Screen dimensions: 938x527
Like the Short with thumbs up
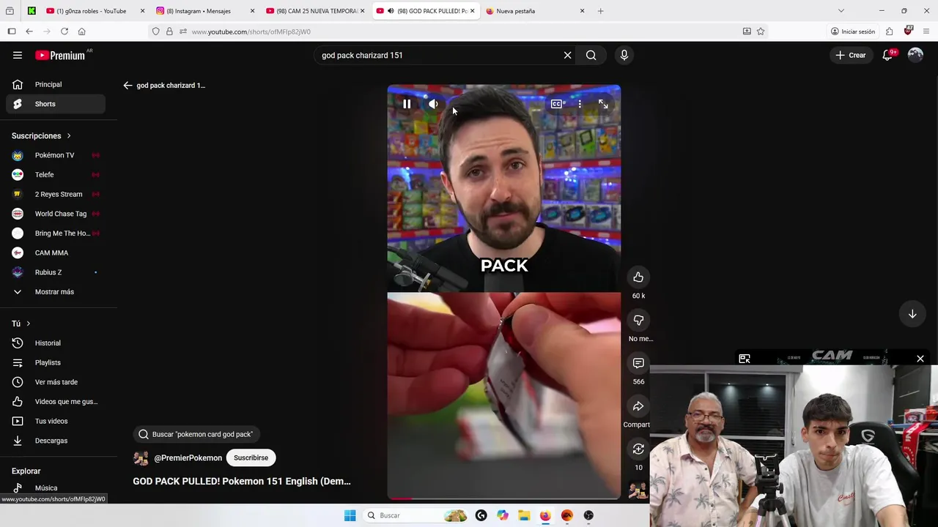tap(638, 277)
